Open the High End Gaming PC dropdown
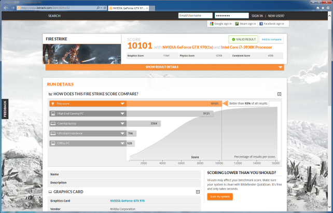The image size is (333, 213). click(x=122, y=113)
